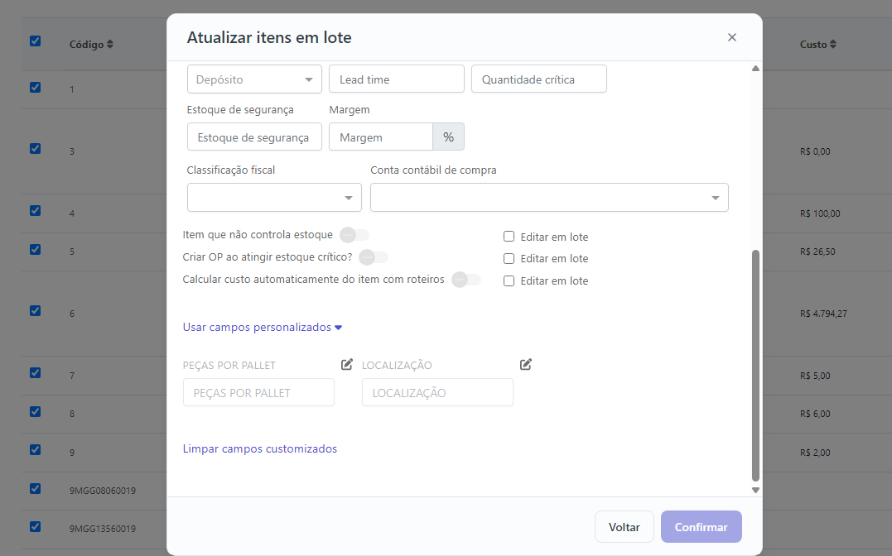The height and width of the screenshot is (556, 892).
Task: Close the Atualizar itens em lote dialog
Action: coord(732,37)
